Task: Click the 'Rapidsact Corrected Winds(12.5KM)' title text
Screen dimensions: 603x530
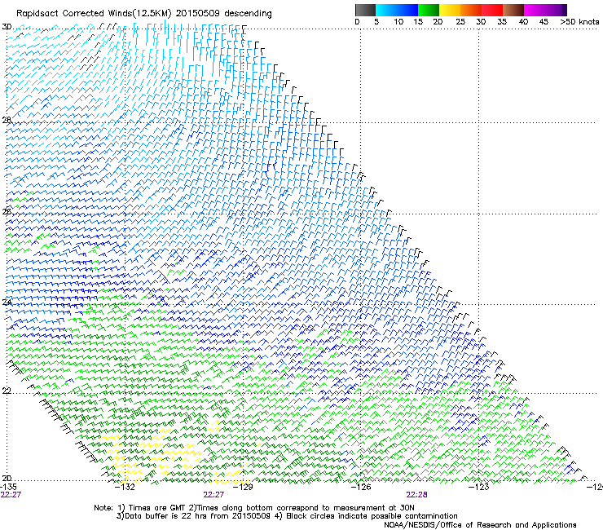Action: click(x=94, y=13)
